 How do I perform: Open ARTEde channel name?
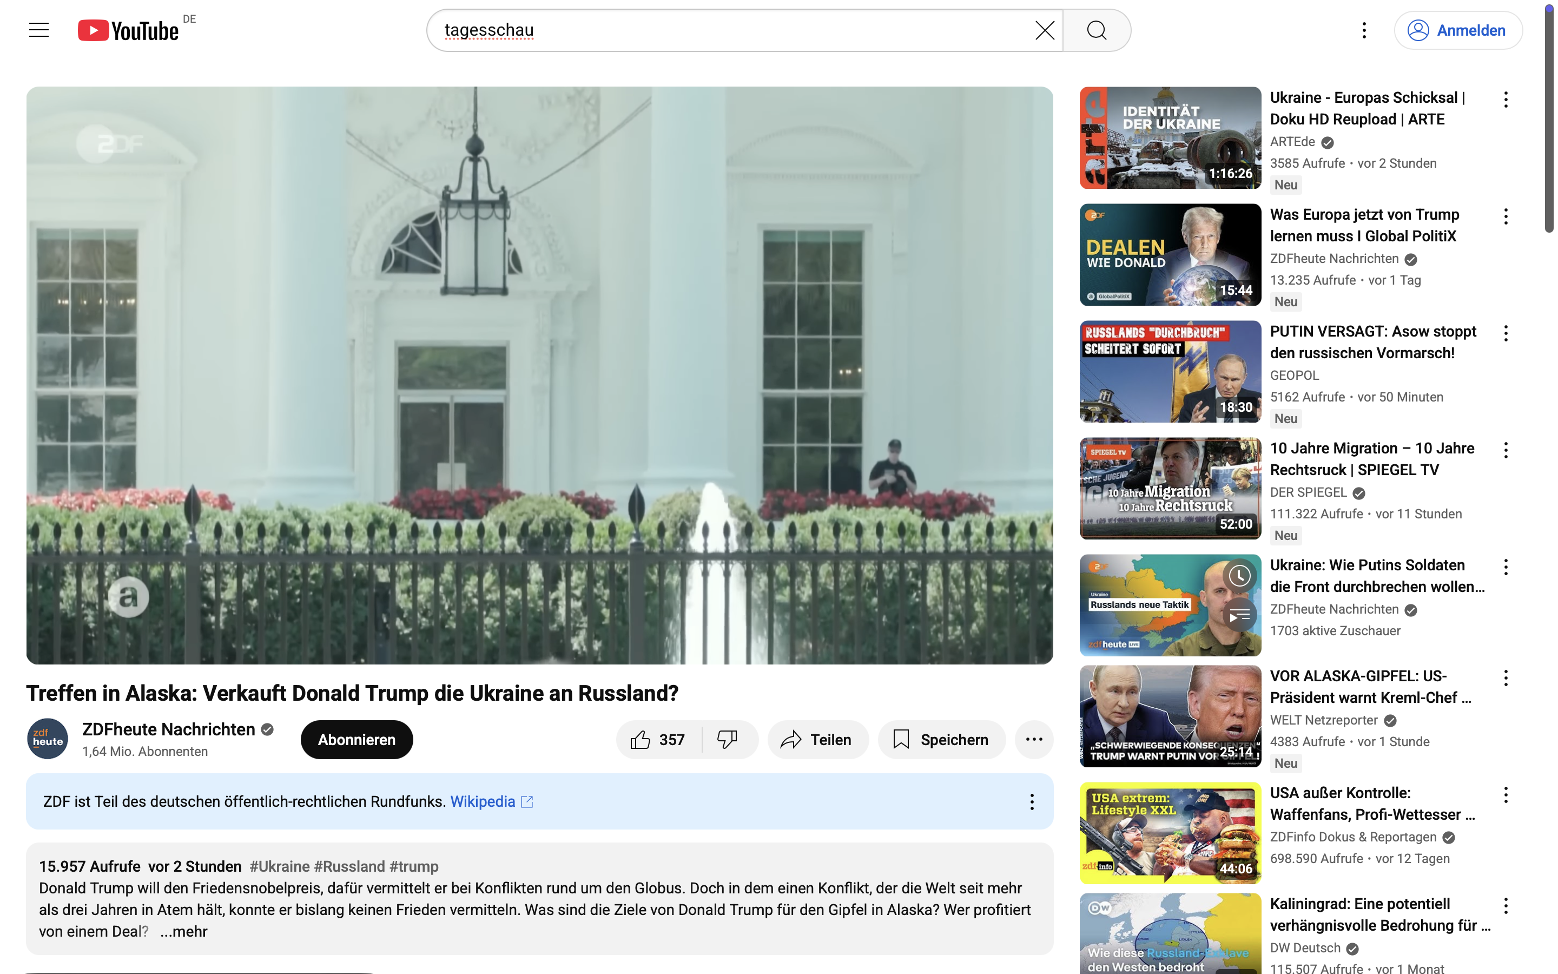[x=1292, y=142]
